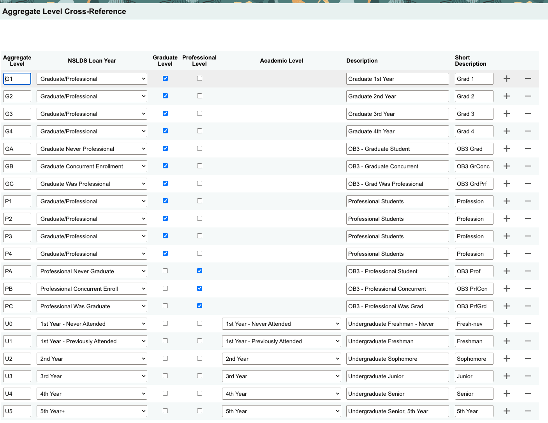This screenshot has height=423, width=548.
Task: Add a row after the U5 row
Action: 507,411
